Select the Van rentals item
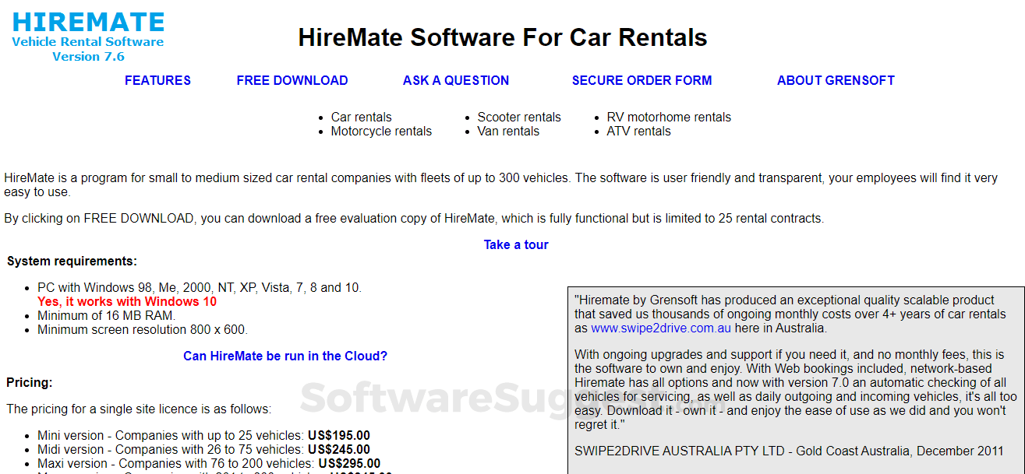This screenshot has height=474, width=1025. coord(509,131)
